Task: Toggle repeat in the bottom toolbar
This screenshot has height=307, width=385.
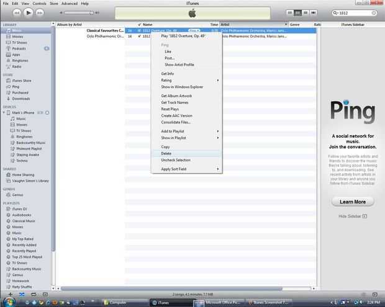Action: pos(34,294)
